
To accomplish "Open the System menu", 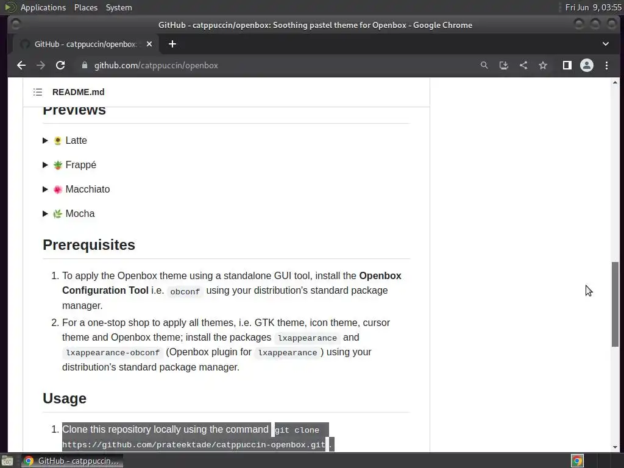I will pyautogui.click(x=119, y=7).
